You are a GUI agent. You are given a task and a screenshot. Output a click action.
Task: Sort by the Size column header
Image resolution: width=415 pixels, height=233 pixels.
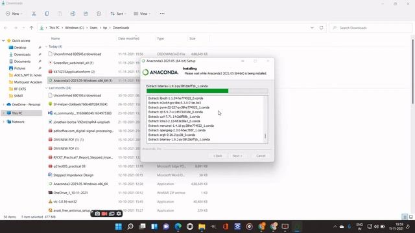[193, 39]
